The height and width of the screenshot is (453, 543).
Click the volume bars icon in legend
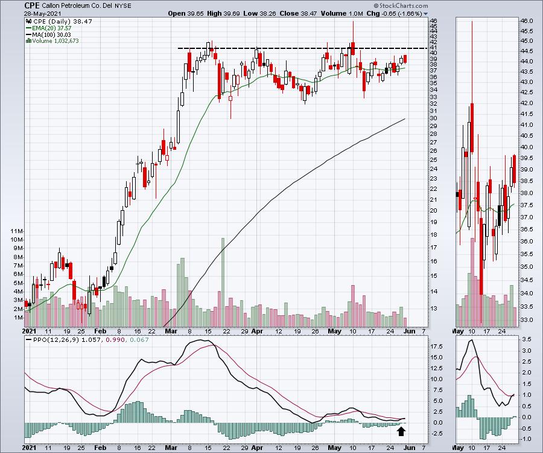tap(28, 41)
